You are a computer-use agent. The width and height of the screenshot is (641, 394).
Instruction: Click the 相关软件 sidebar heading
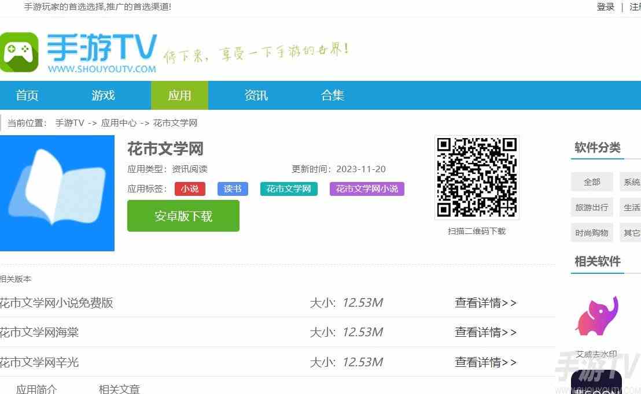tap(597, 261)
